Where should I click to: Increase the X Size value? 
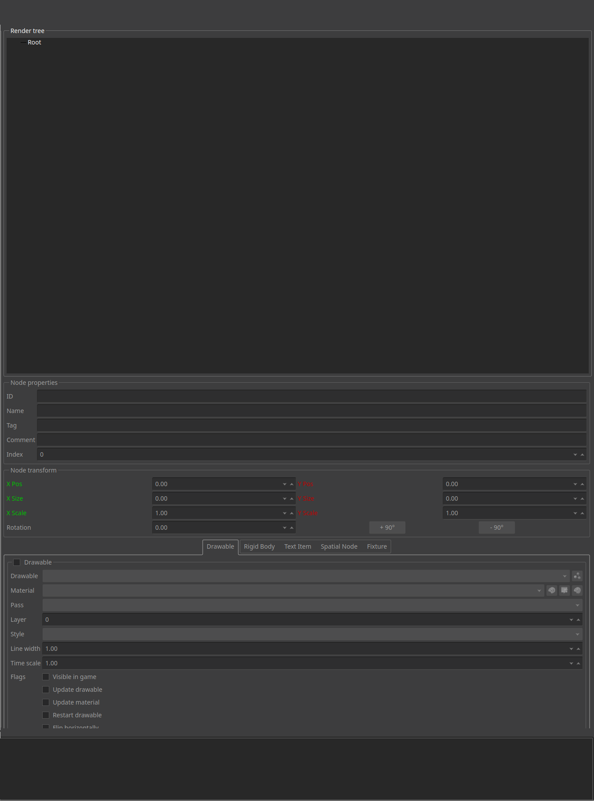coord(292,498)
